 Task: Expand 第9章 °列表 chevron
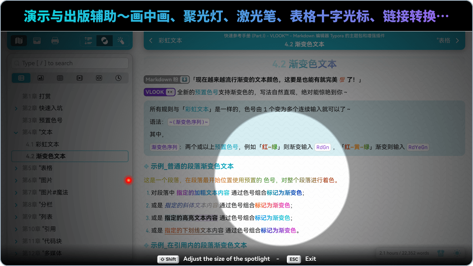coord(16,217)
